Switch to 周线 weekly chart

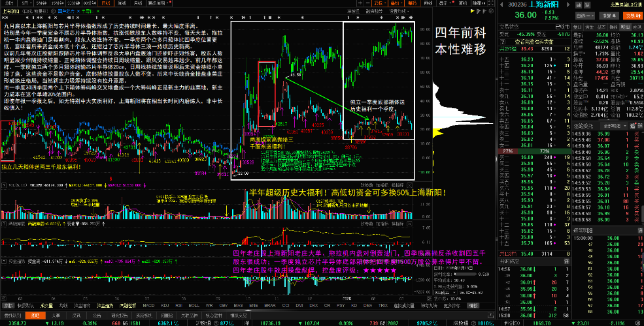[x=122, y=3]
